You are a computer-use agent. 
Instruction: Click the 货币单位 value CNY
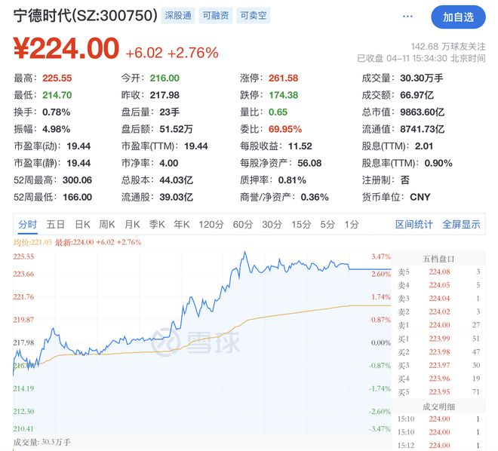(x=420, y=198)
